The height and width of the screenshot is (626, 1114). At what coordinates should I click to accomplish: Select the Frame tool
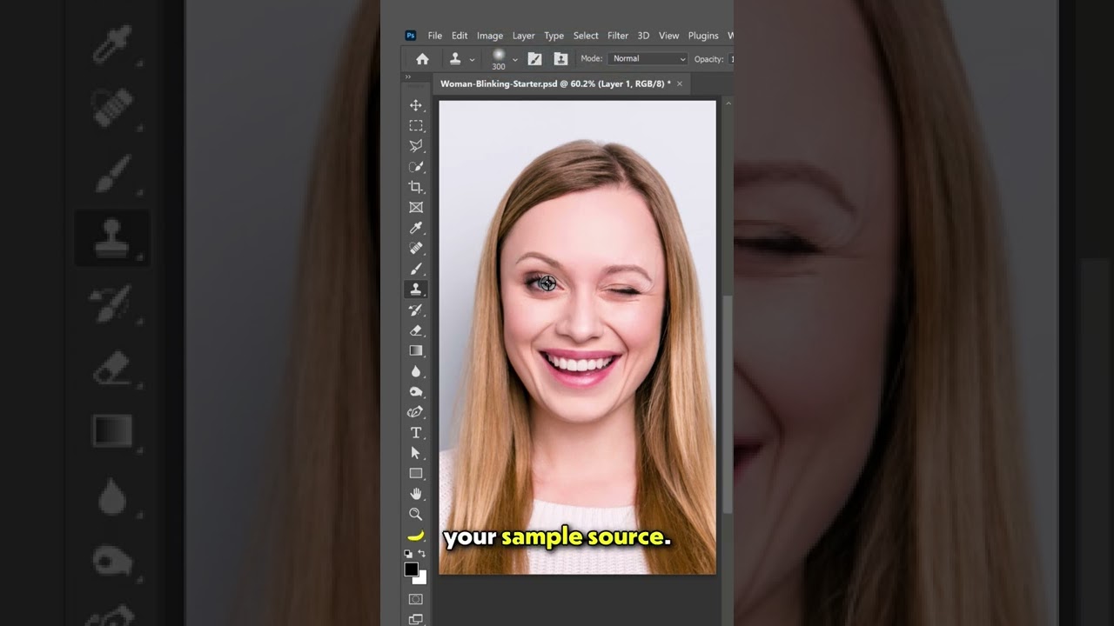pyautogui.click(x=416, y=208)
